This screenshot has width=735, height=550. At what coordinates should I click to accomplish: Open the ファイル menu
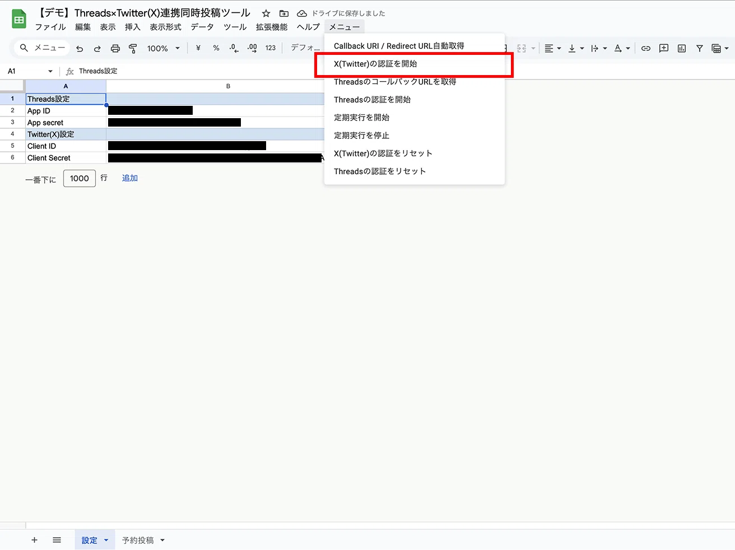click(50, 27)
